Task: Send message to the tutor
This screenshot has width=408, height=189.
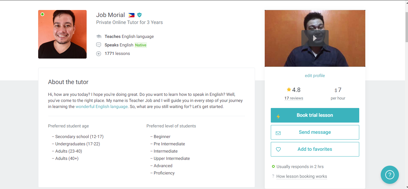Action: [315, 132]
